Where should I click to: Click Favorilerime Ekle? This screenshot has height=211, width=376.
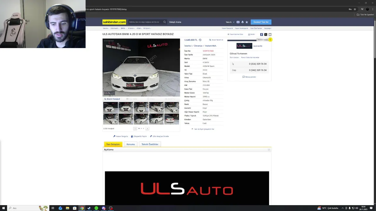pyautogui.click(x=235, y=34)
